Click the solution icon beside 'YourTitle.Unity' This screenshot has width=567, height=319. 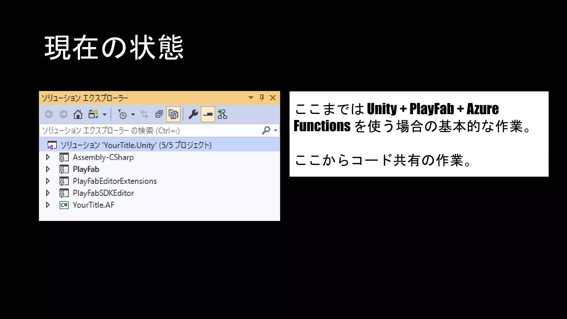click(x=52, y=145)
